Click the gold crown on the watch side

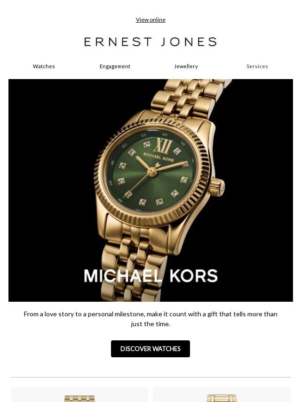(216, 187)
